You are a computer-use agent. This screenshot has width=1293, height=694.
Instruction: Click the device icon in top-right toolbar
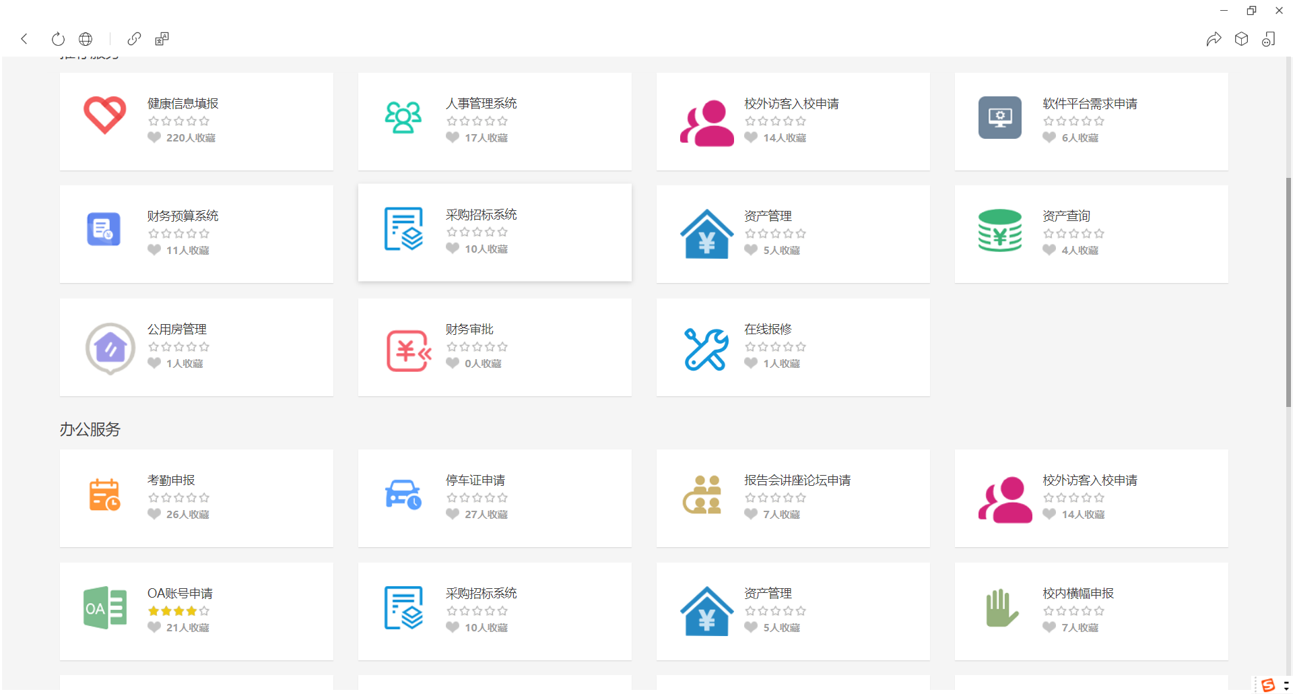(1269, 39)
